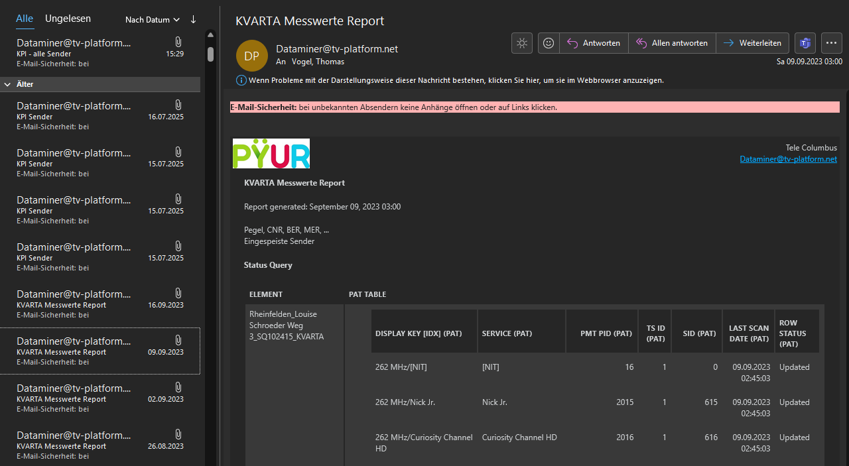
Task: Collapse the Älter group header
Action: point(100,84)
